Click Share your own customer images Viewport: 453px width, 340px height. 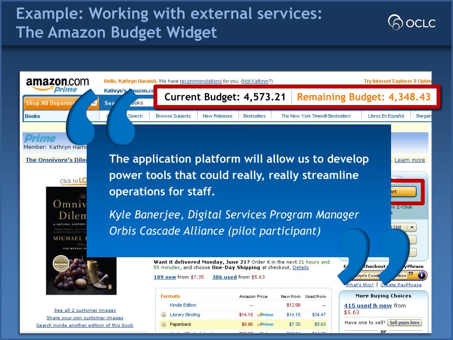point(85,318)
